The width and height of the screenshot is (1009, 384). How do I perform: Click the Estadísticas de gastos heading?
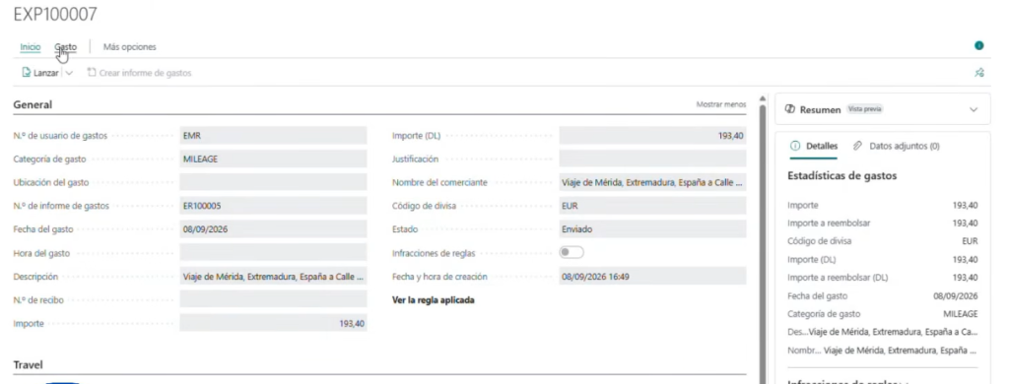coord(841,175)
